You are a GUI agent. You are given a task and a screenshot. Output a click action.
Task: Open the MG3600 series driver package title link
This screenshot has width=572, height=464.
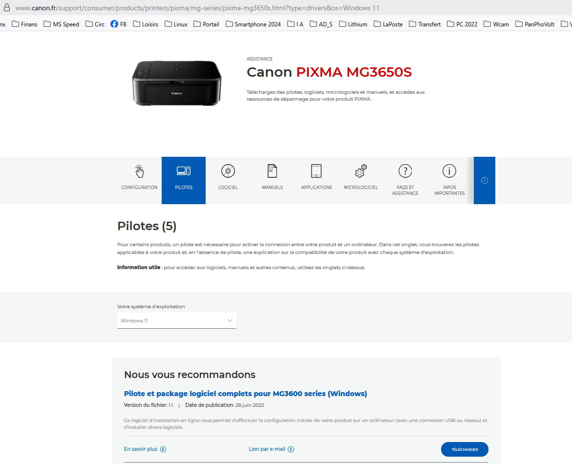click(245, 394)
